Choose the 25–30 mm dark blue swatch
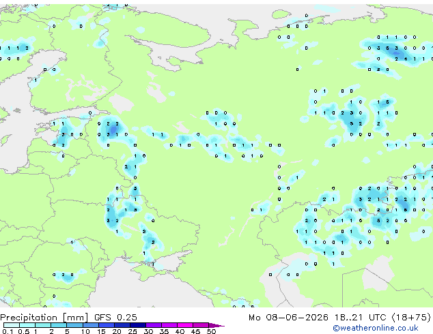This screenshot has height=334, width=433. (138, 325)
